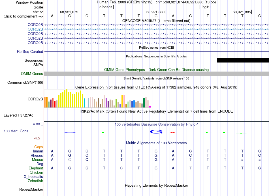Click the 68,921,880 coordinate tick label

click(x=155, y=12)
